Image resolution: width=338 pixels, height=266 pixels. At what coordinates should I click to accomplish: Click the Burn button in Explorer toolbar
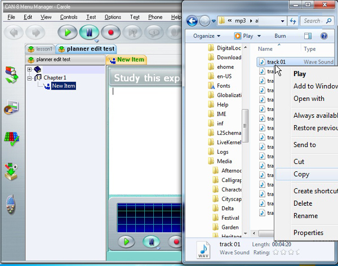click(x=280, y=36)
